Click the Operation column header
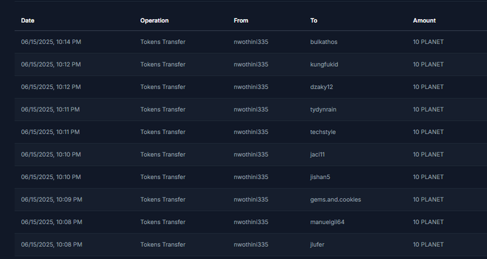The width and height of the screenshot is (487, 259). tap(154, 20)
